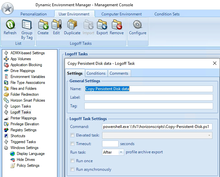The image size is (220, 177).
Task: Click the Printer Mappings icon
Action: tap(6, 118)
